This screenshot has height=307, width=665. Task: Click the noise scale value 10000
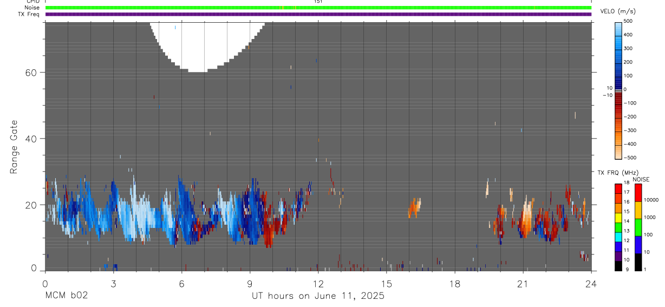652,200
